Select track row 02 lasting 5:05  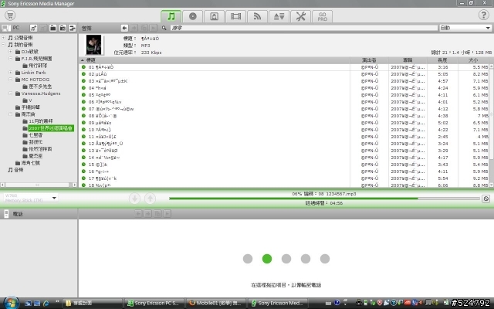284,74
